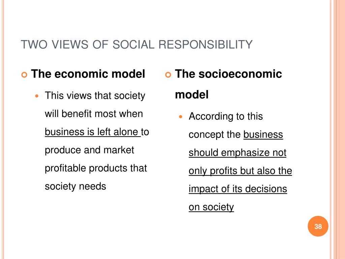Click the underlined word business after concept the

point(263,135)
